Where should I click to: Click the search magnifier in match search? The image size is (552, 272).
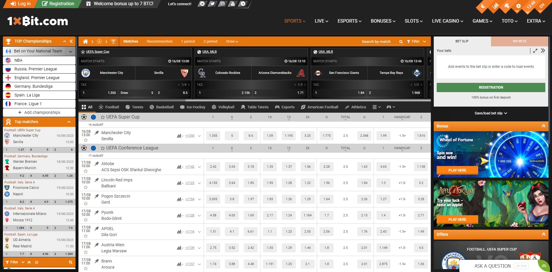pyautogui.click(x=401, y=42)
